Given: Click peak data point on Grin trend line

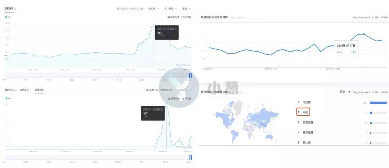Looking at the screenshot, I should pos(364,34).
